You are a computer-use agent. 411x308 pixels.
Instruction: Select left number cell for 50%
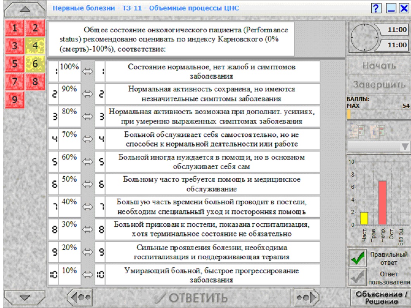point(54,184)
